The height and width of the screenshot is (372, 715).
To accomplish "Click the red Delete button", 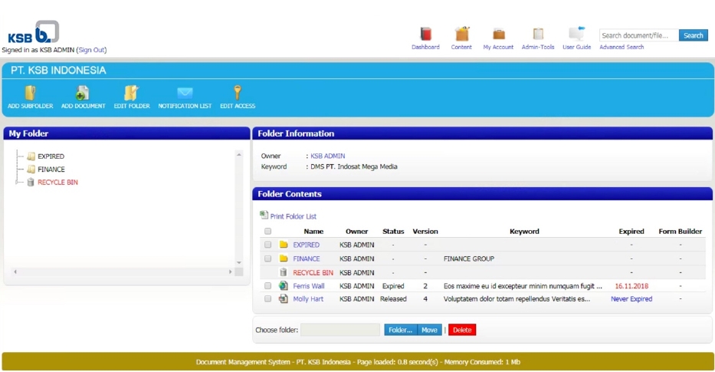I will 462,330.
